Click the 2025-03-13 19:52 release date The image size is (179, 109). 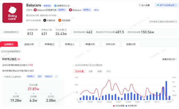48,15
